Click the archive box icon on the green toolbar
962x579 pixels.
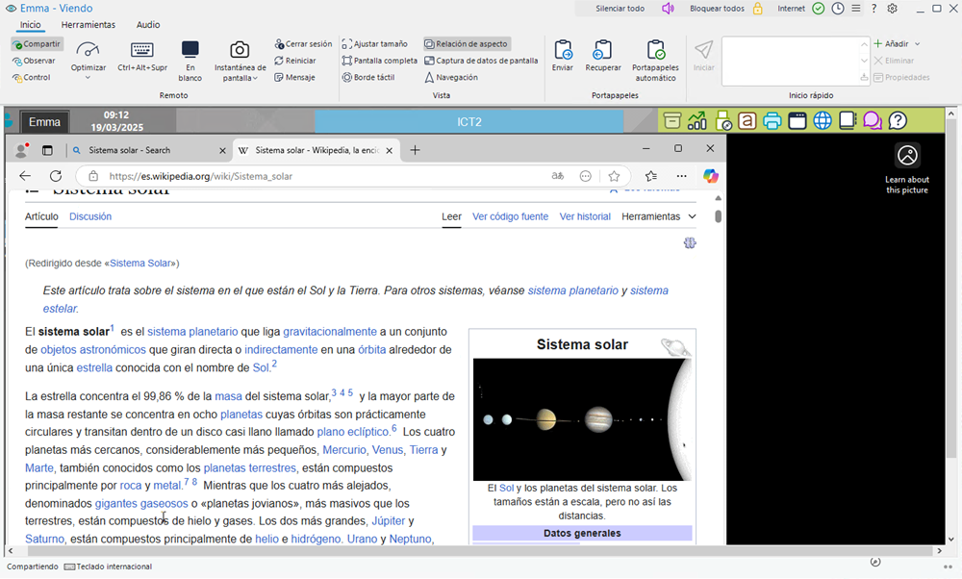tap(672, 121)
